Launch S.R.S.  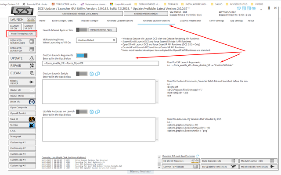tap(22, 131)
